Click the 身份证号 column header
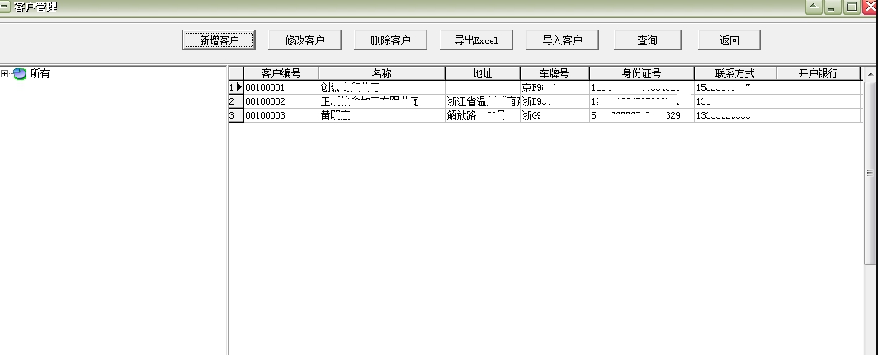Image resolution: width=878 pixels, height=355 pixels. click(x=642, y=73)
